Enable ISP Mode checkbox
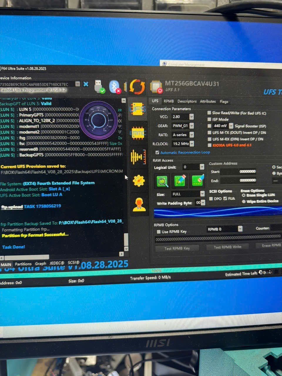Viewport: 282px width, 376px height. [x=209, y=119]
